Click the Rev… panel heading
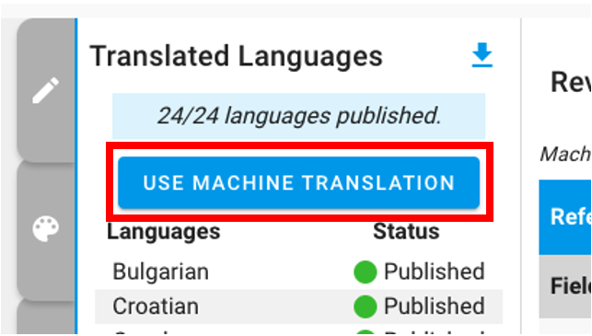This screenshot has height=336, width=592. point(571,82)
